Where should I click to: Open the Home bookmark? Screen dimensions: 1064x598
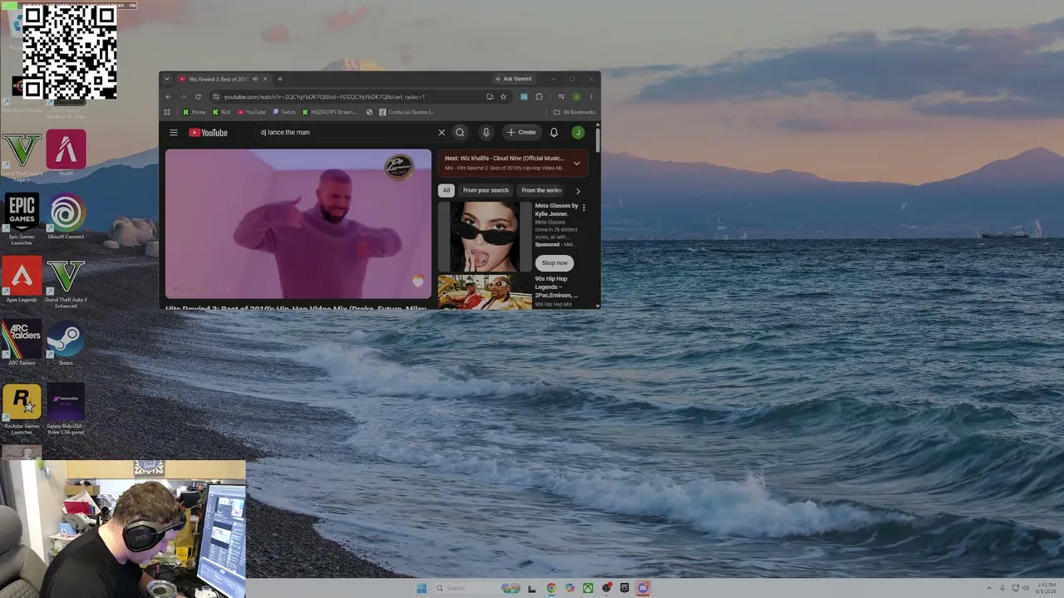pos(194,112)
